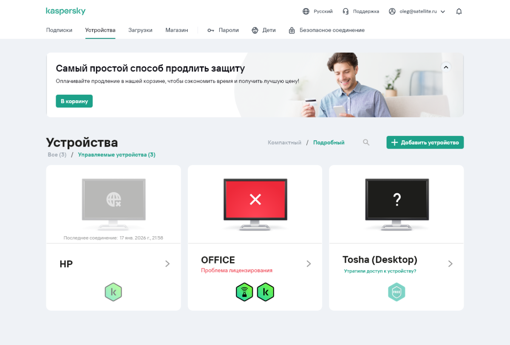Viewport: 510px width, 345px height.
Task: Click the В корзину button
Action: pos(74,101)
